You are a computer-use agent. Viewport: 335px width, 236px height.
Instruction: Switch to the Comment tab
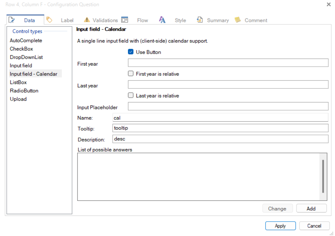coord(256,20)
